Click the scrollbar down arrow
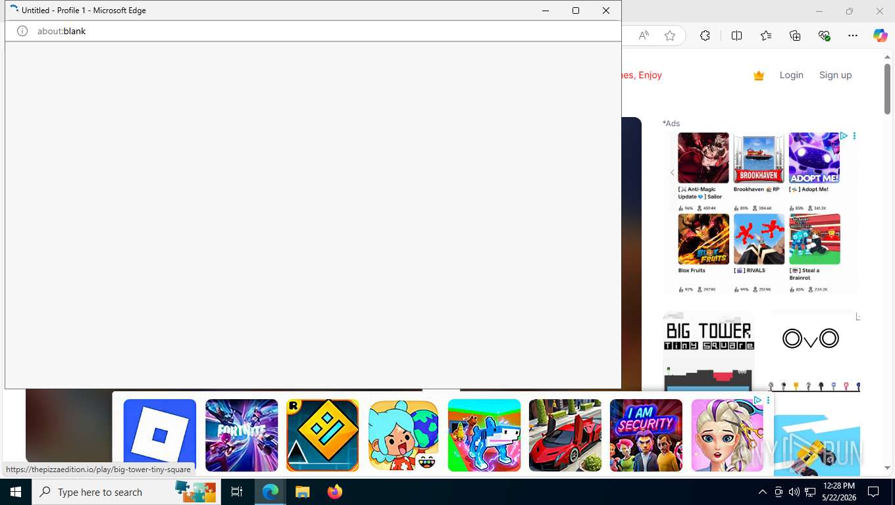This screenshot has width=895, height=505. [x=887, y=468]
